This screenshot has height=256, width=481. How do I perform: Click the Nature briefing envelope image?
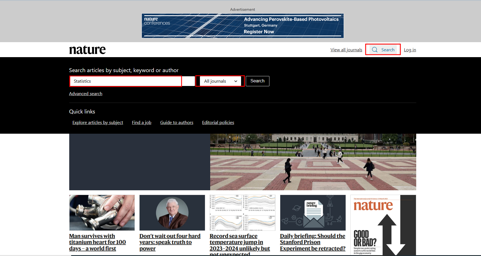pos(313,212)
